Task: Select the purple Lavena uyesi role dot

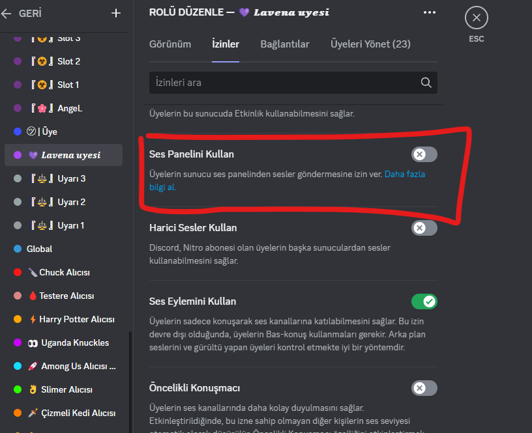Action: (18, 155)
